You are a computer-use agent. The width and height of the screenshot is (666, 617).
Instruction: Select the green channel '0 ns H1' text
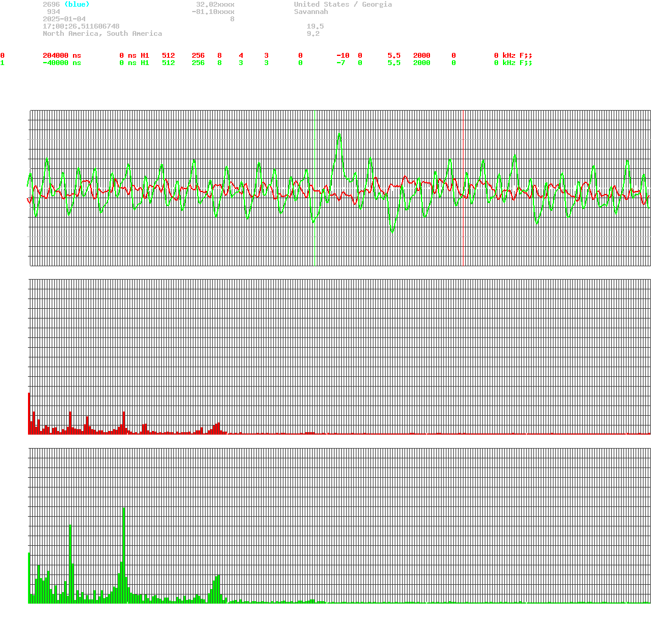tap(134, 63)
